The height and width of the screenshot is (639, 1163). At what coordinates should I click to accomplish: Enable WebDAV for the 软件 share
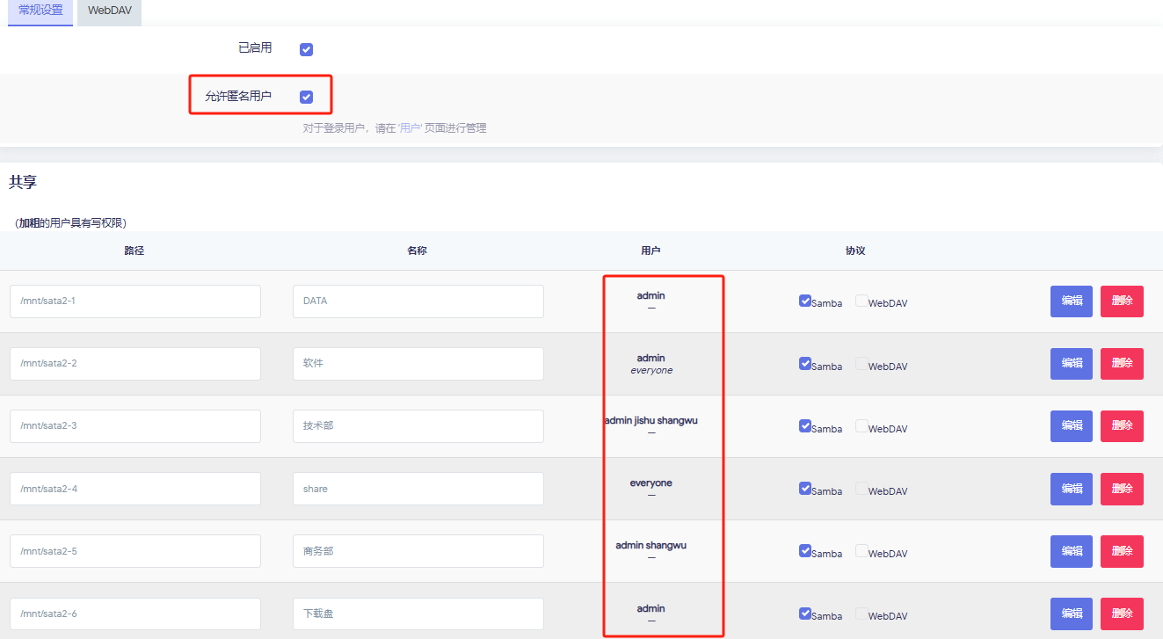coord(861,363)
